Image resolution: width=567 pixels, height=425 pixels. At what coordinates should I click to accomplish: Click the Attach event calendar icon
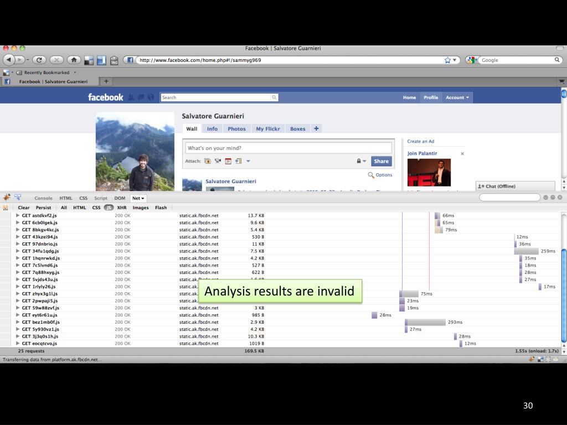click(x=228, y=161)
